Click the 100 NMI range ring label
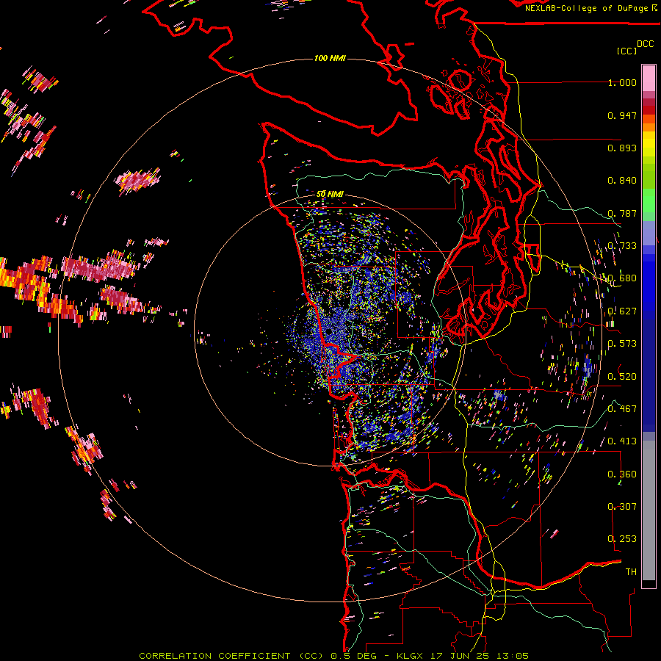Screen dimensions: 661x661 coord(330,58)
